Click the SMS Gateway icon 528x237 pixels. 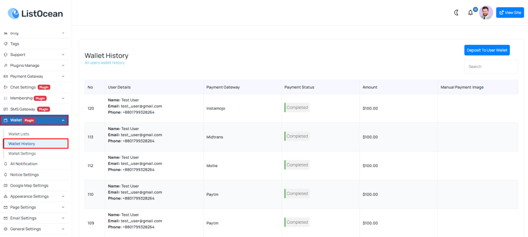coord(5,109)
